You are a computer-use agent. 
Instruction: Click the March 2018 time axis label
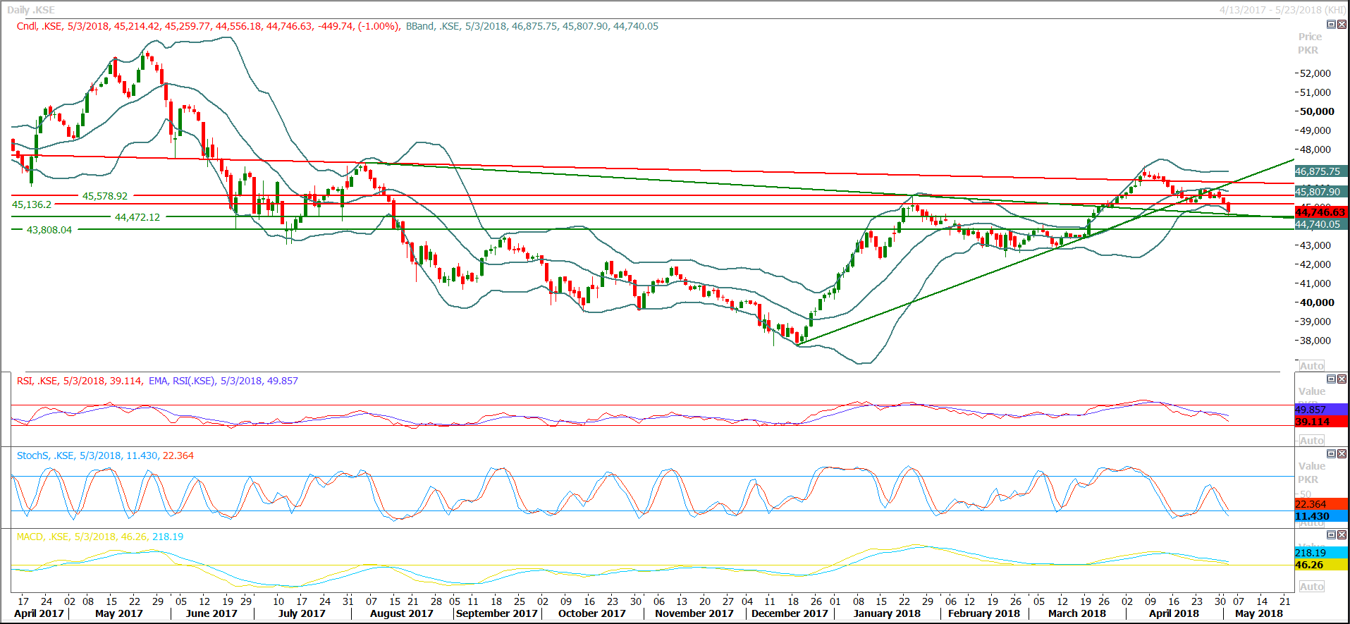click(1077, 613)
